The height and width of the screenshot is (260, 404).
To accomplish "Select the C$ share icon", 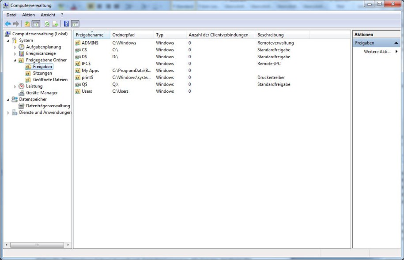I will (78, 50).
